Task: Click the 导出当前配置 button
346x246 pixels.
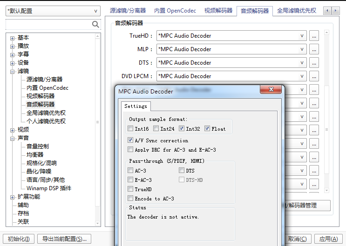Action: click(64, 239)
